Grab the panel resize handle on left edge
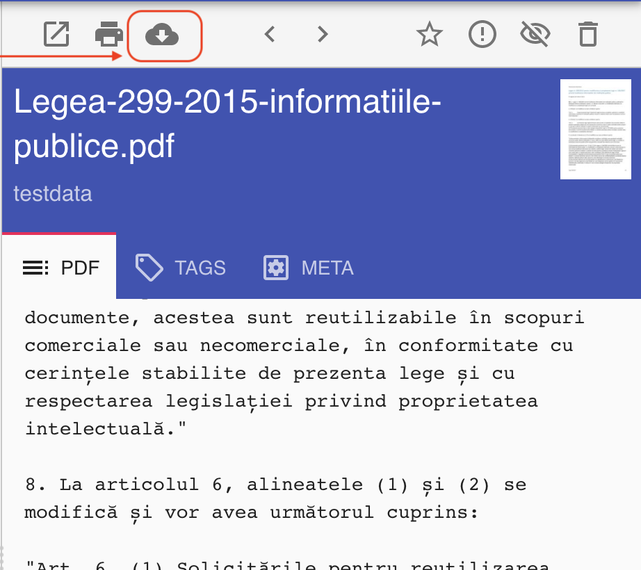The width and height of the screenshot is (641, 570). tap(2, 556)
